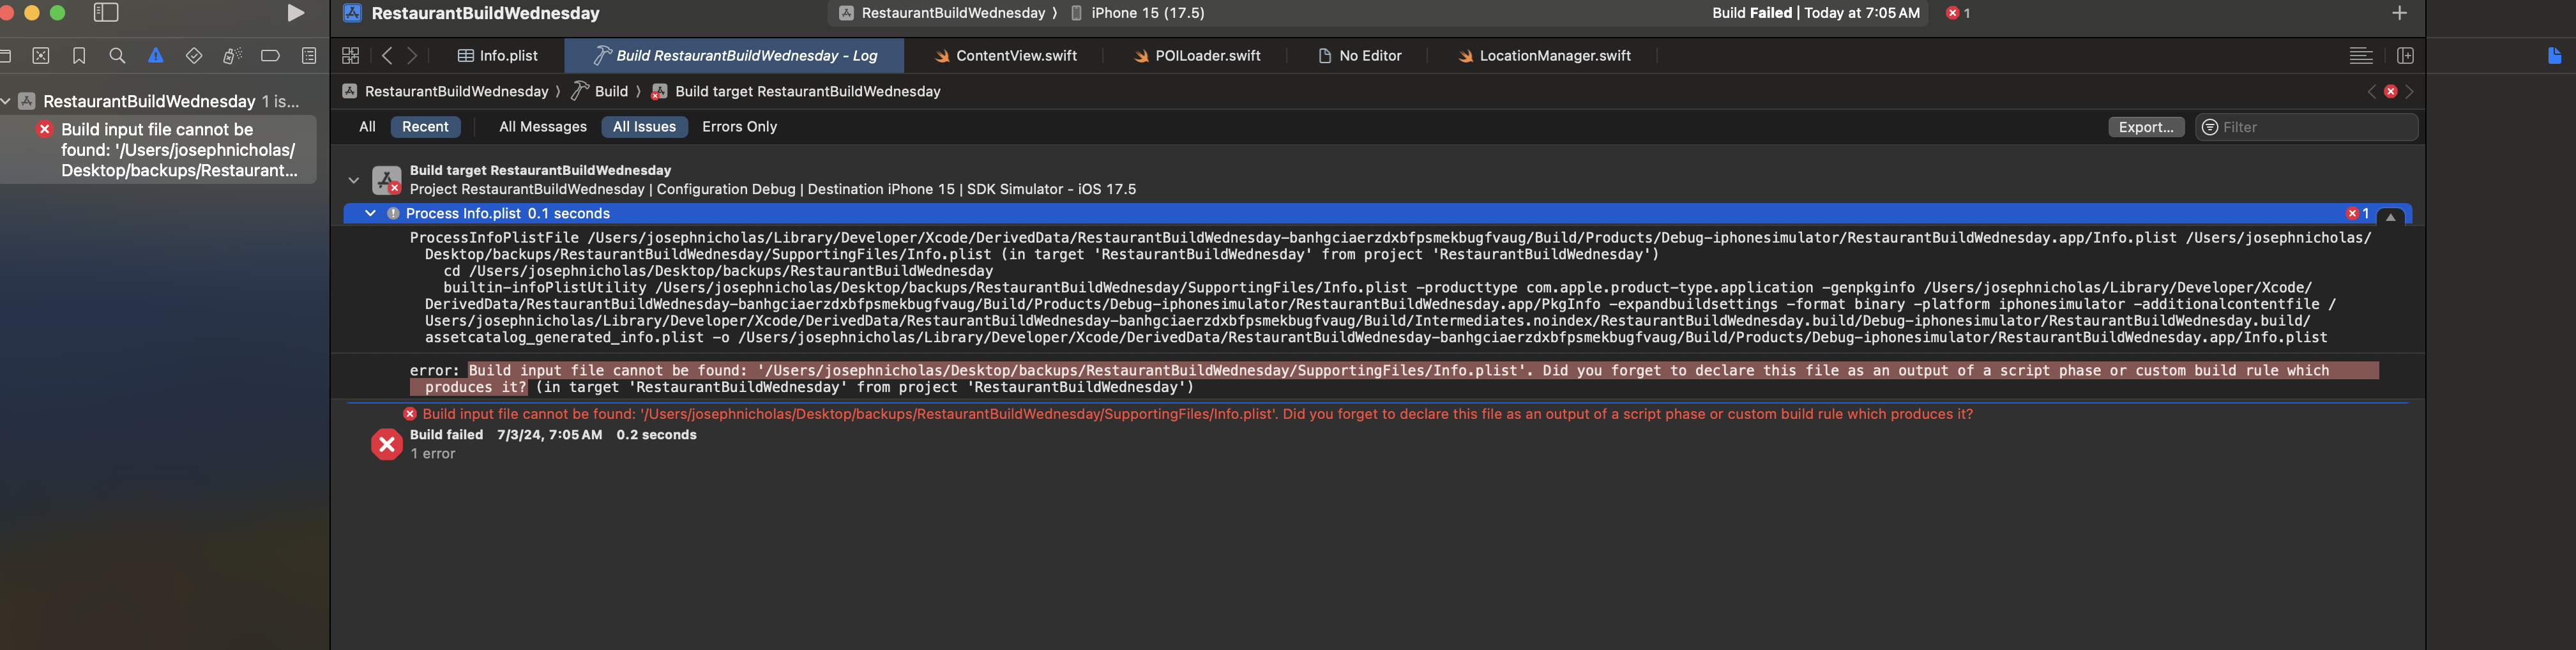This screenshot has width=2576, height=650.
Task: Select the highlighted error text in transcript
Action: [1393, 379]
